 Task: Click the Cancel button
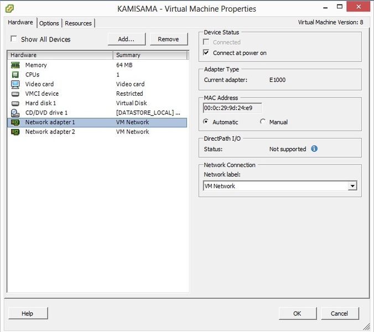(340, 313)
